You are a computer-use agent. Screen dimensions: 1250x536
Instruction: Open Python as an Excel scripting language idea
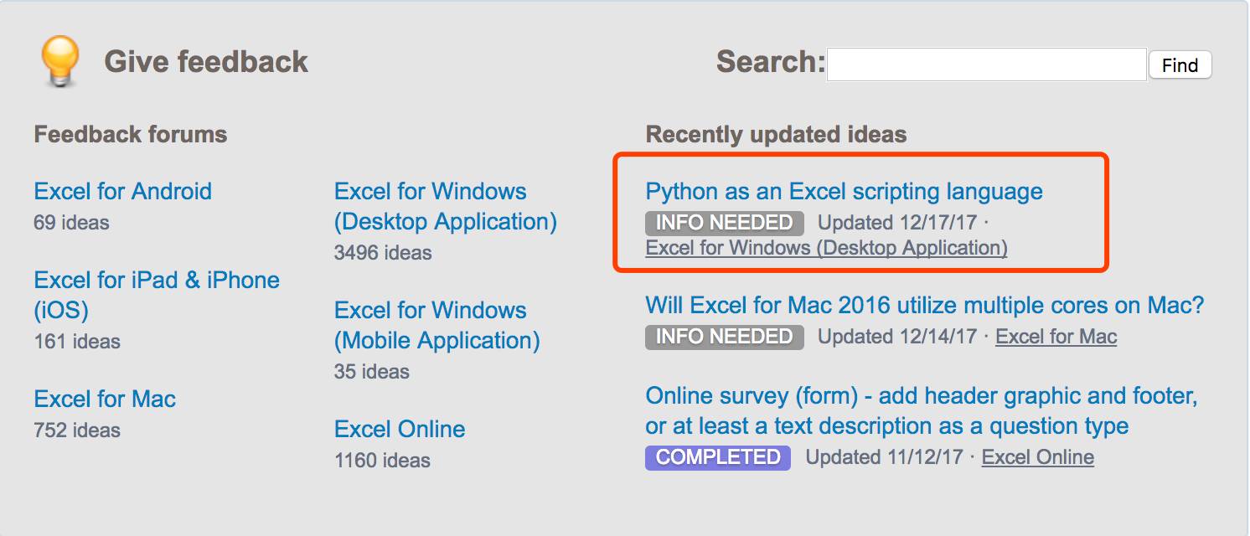click(844, 191)
